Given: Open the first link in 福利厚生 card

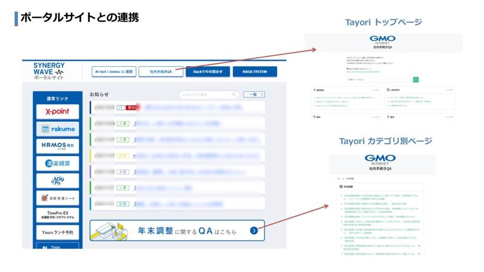Looking at the screenshot, I should (345, 98).
